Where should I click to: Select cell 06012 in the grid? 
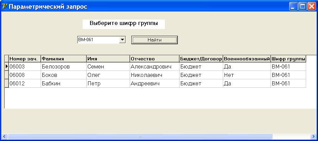[x=25, y=83]
